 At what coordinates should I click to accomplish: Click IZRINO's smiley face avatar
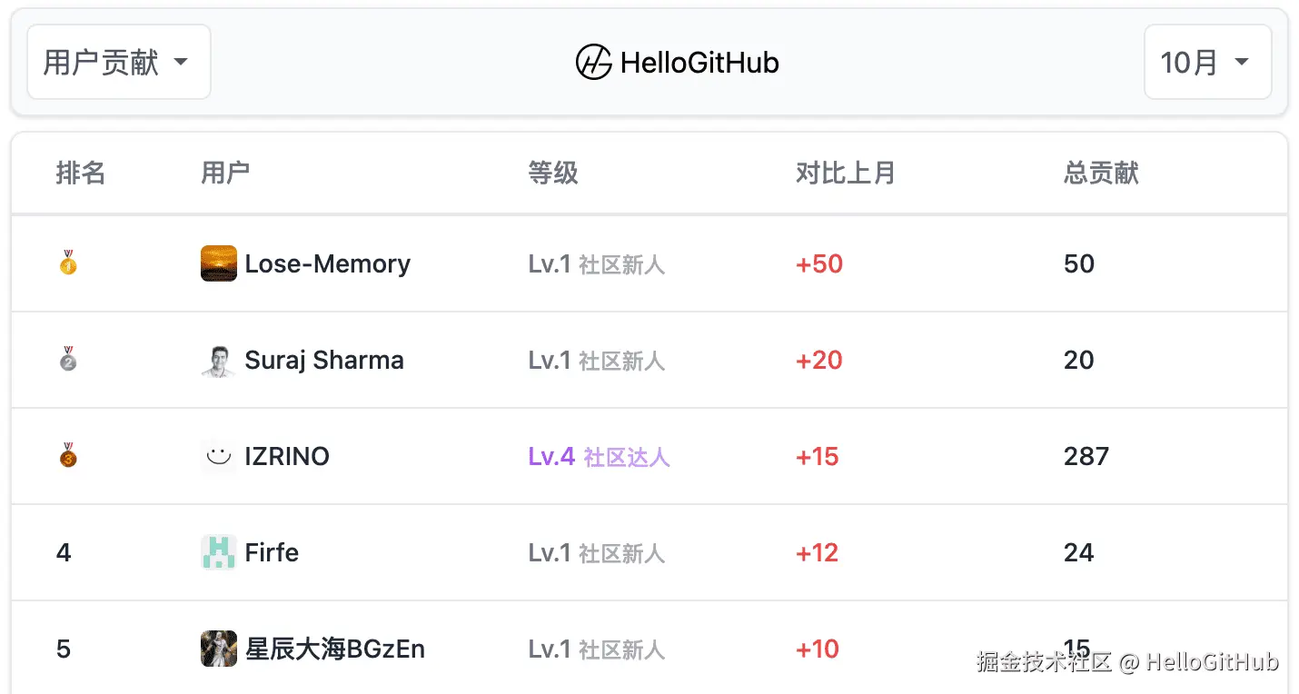pos(219,456)
